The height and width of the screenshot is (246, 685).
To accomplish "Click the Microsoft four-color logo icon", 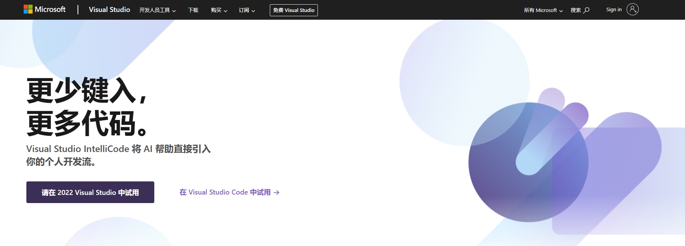I will click(x=28, y=9).
